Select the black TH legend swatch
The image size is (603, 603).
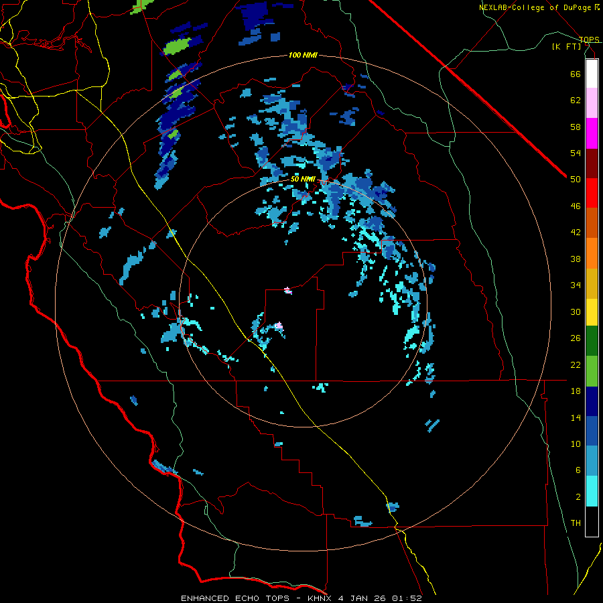[592, 521]
